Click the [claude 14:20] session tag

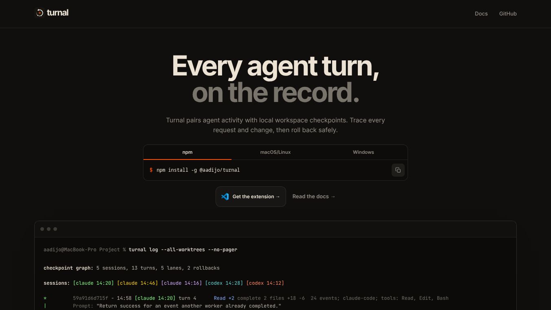click(x=93, y=283)
